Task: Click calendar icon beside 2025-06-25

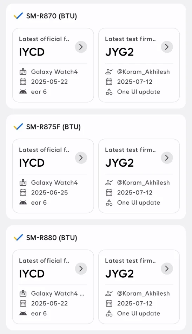Action: [23, 193]
